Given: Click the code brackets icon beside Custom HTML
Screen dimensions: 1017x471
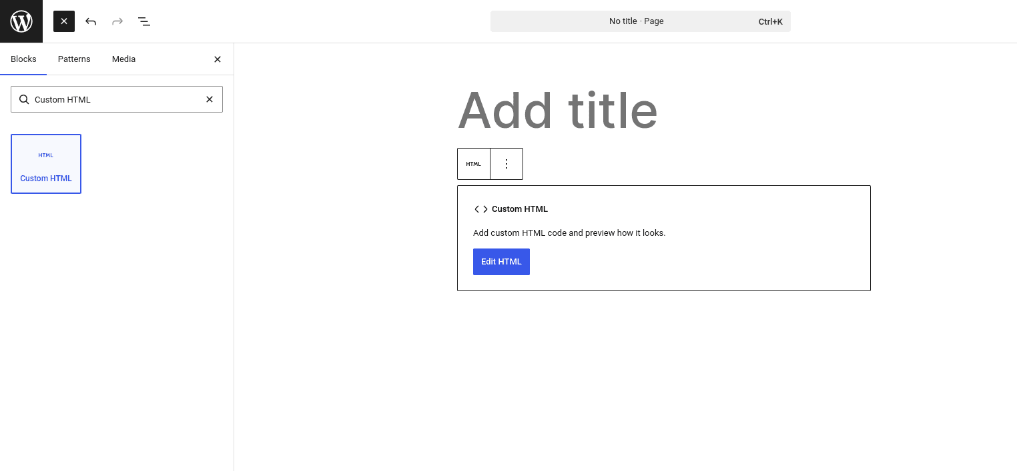Looking at the screenshot, I should click(480, 209).
